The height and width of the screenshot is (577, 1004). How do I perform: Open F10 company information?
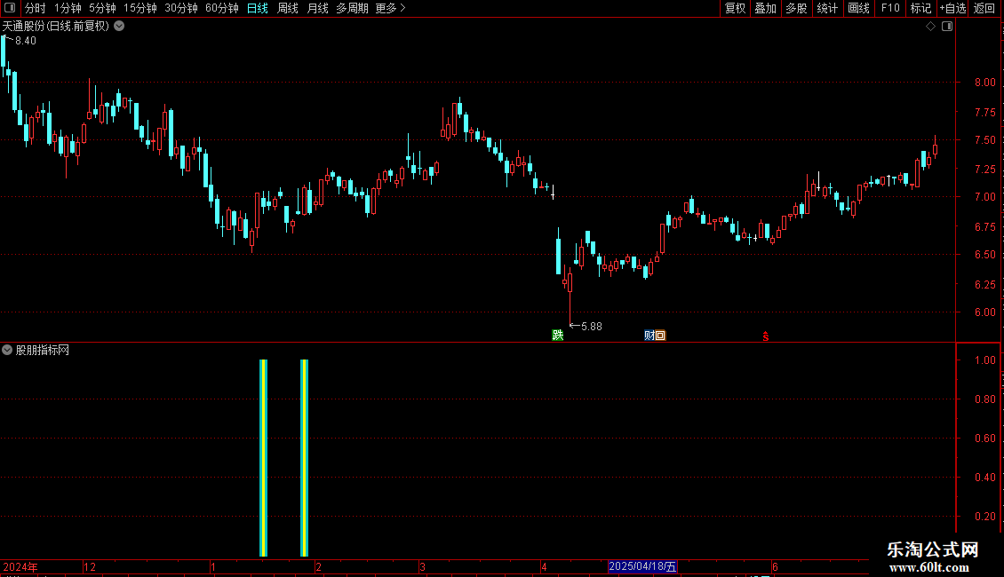(x=890, y=8)
